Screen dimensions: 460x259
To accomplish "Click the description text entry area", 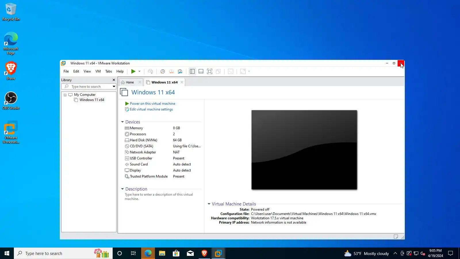I will click(159, 197).
